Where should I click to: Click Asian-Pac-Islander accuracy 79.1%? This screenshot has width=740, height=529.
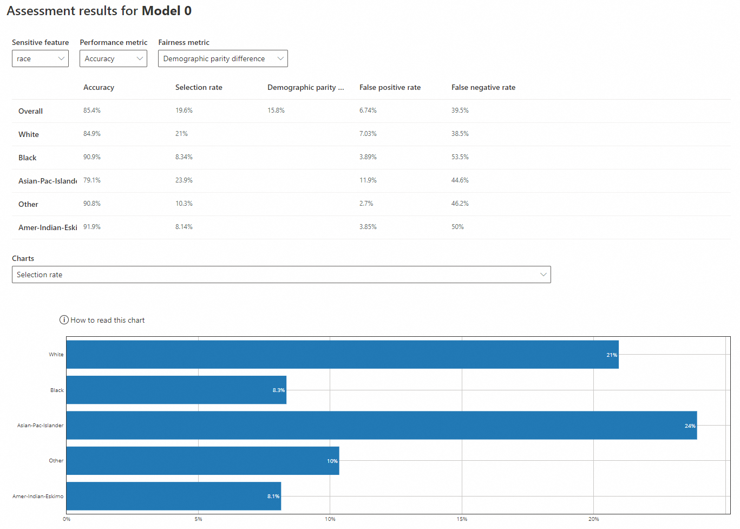pyautogui.click(x=92, y=180)
